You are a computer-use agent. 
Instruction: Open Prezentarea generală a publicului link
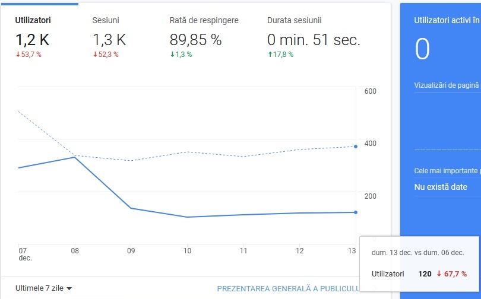pyautogui.click(x=289, y=288)
